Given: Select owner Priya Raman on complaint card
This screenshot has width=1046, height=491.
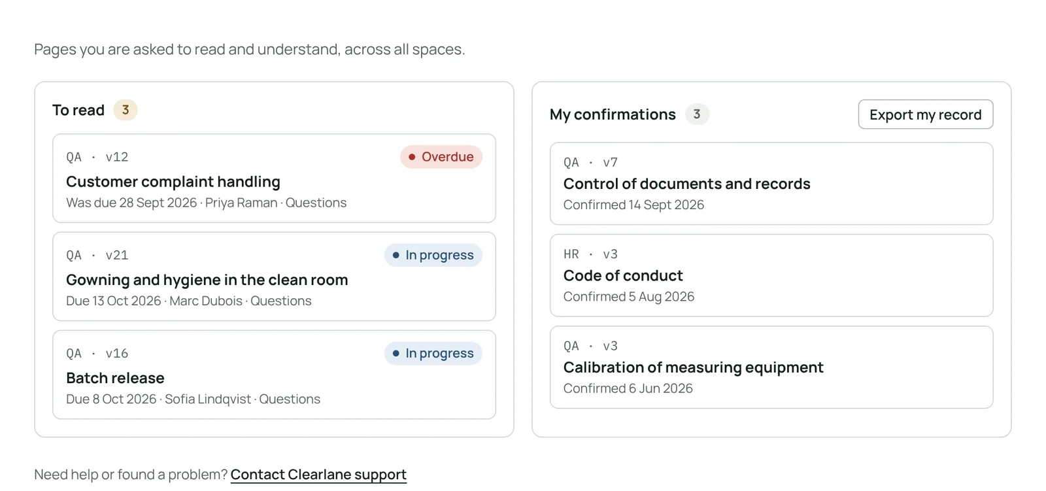Looking at the screenshot, I should coord(241,203).
